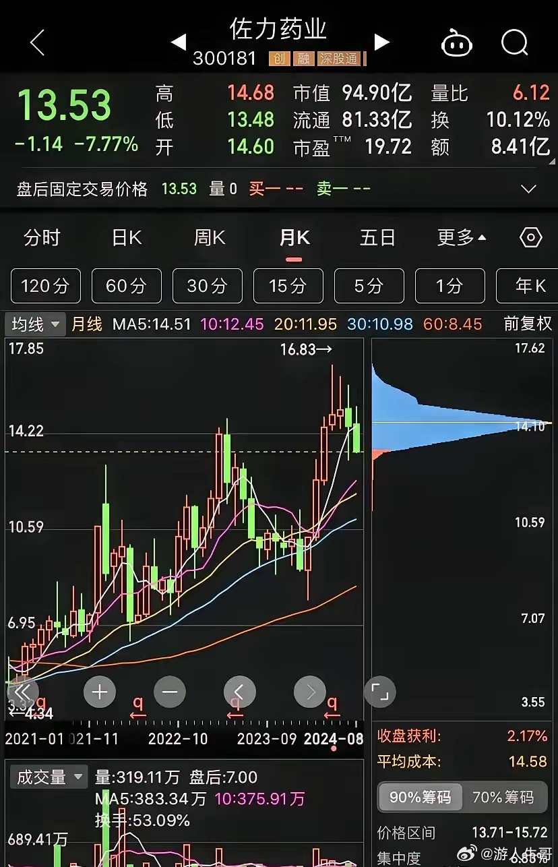
Task: Open the 均线 dropdown
Action: click(35, 324)
